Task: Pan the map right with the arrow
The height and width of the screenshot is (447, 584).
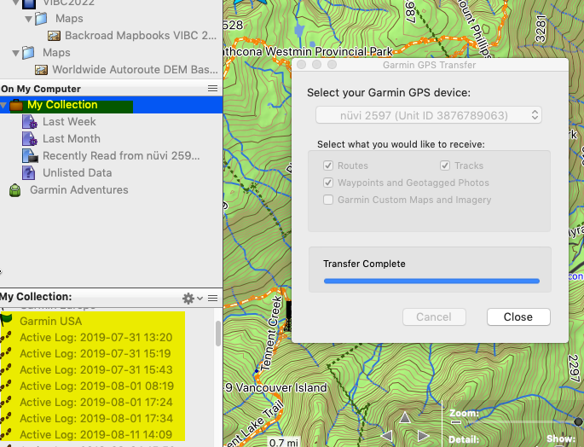Action: tap(423, 435)
